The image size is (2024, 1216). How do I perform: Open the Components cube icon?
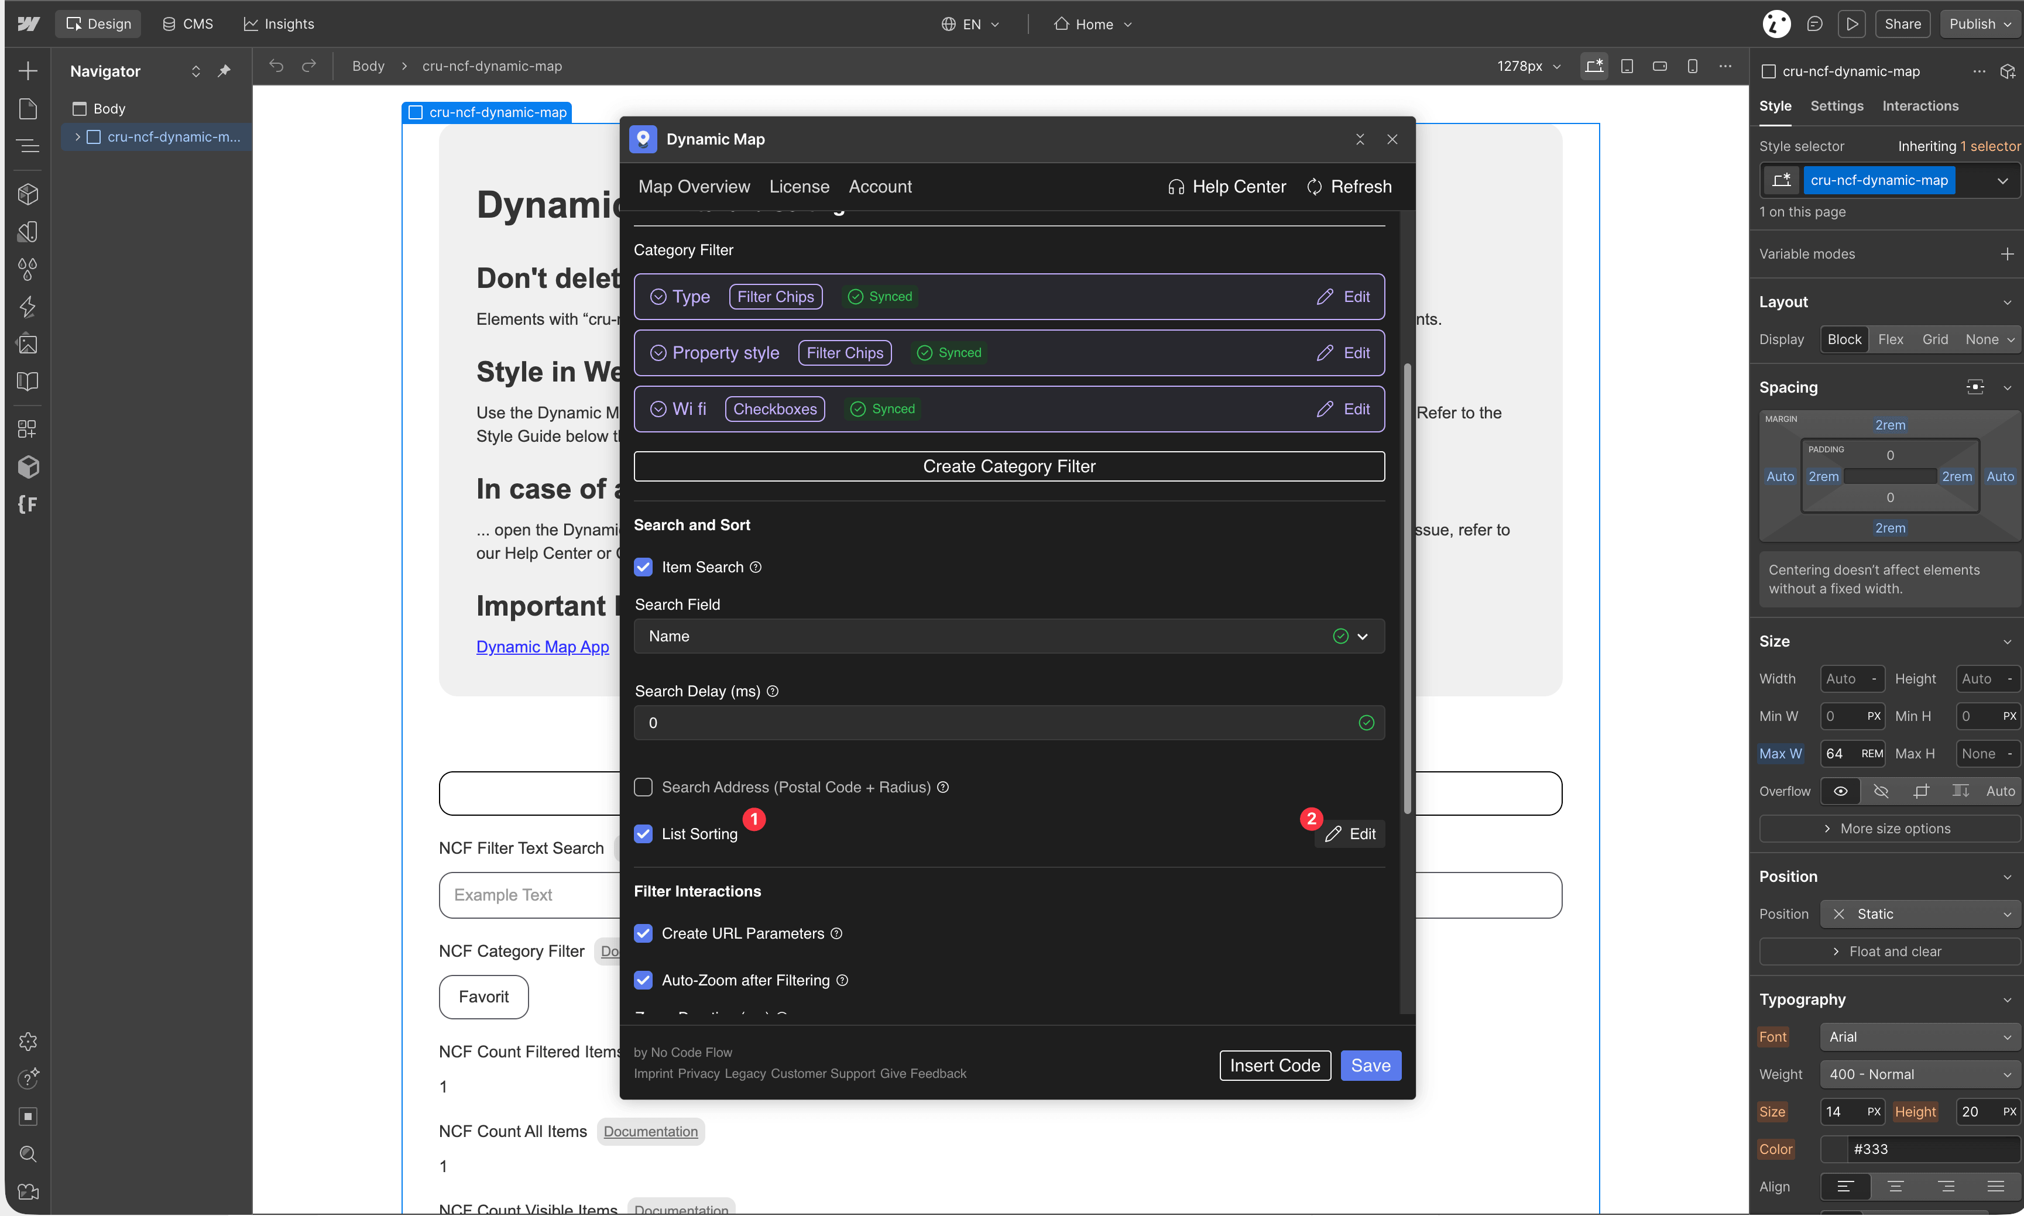[x=28, y=194]
